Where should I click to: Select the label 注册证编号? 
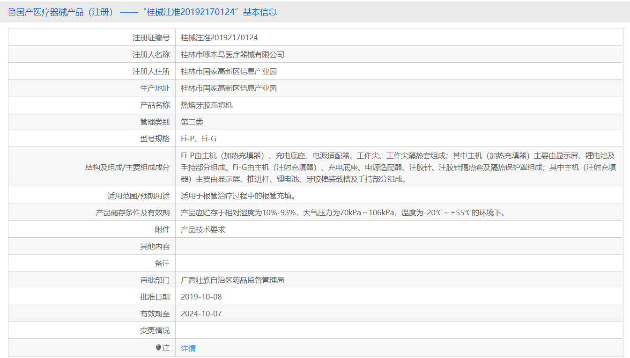click(151, 37)
